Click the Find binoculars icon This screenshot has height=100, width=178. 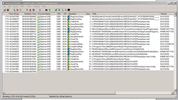[x=46, y=10]
